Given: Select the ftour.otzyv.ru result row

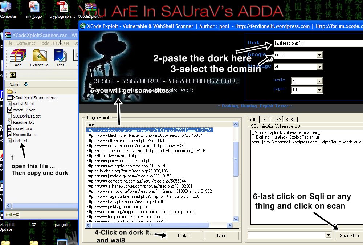Looking at the screenshot, I should [112, 156].
